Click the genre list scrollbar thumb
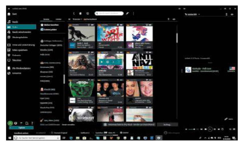This screenshot has height=146, width=244. point(64,79)
